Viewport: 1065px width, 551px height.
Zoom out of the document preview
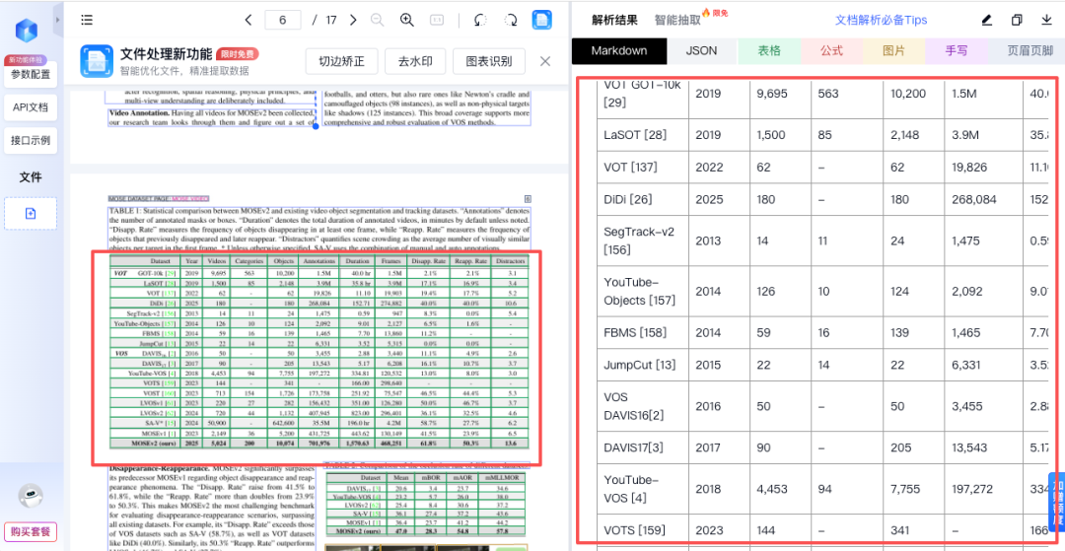point(377,20)
